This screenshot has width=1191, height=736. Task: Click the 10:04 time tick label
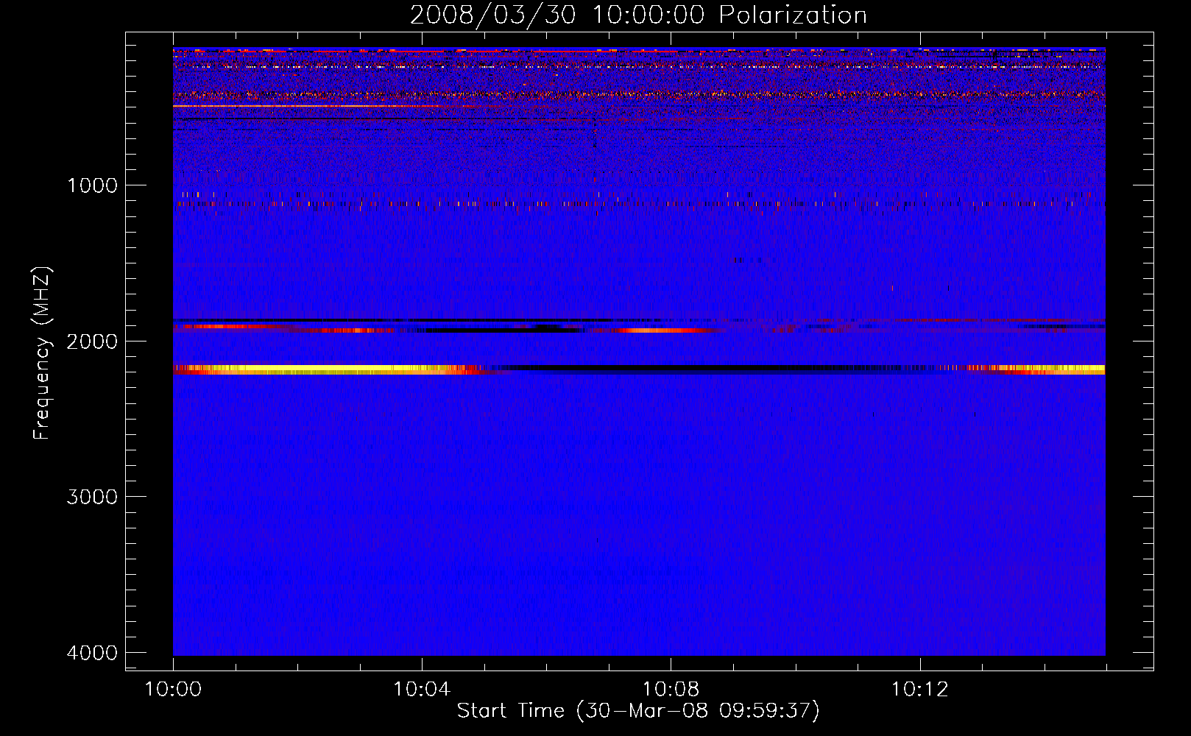[422, 690]
